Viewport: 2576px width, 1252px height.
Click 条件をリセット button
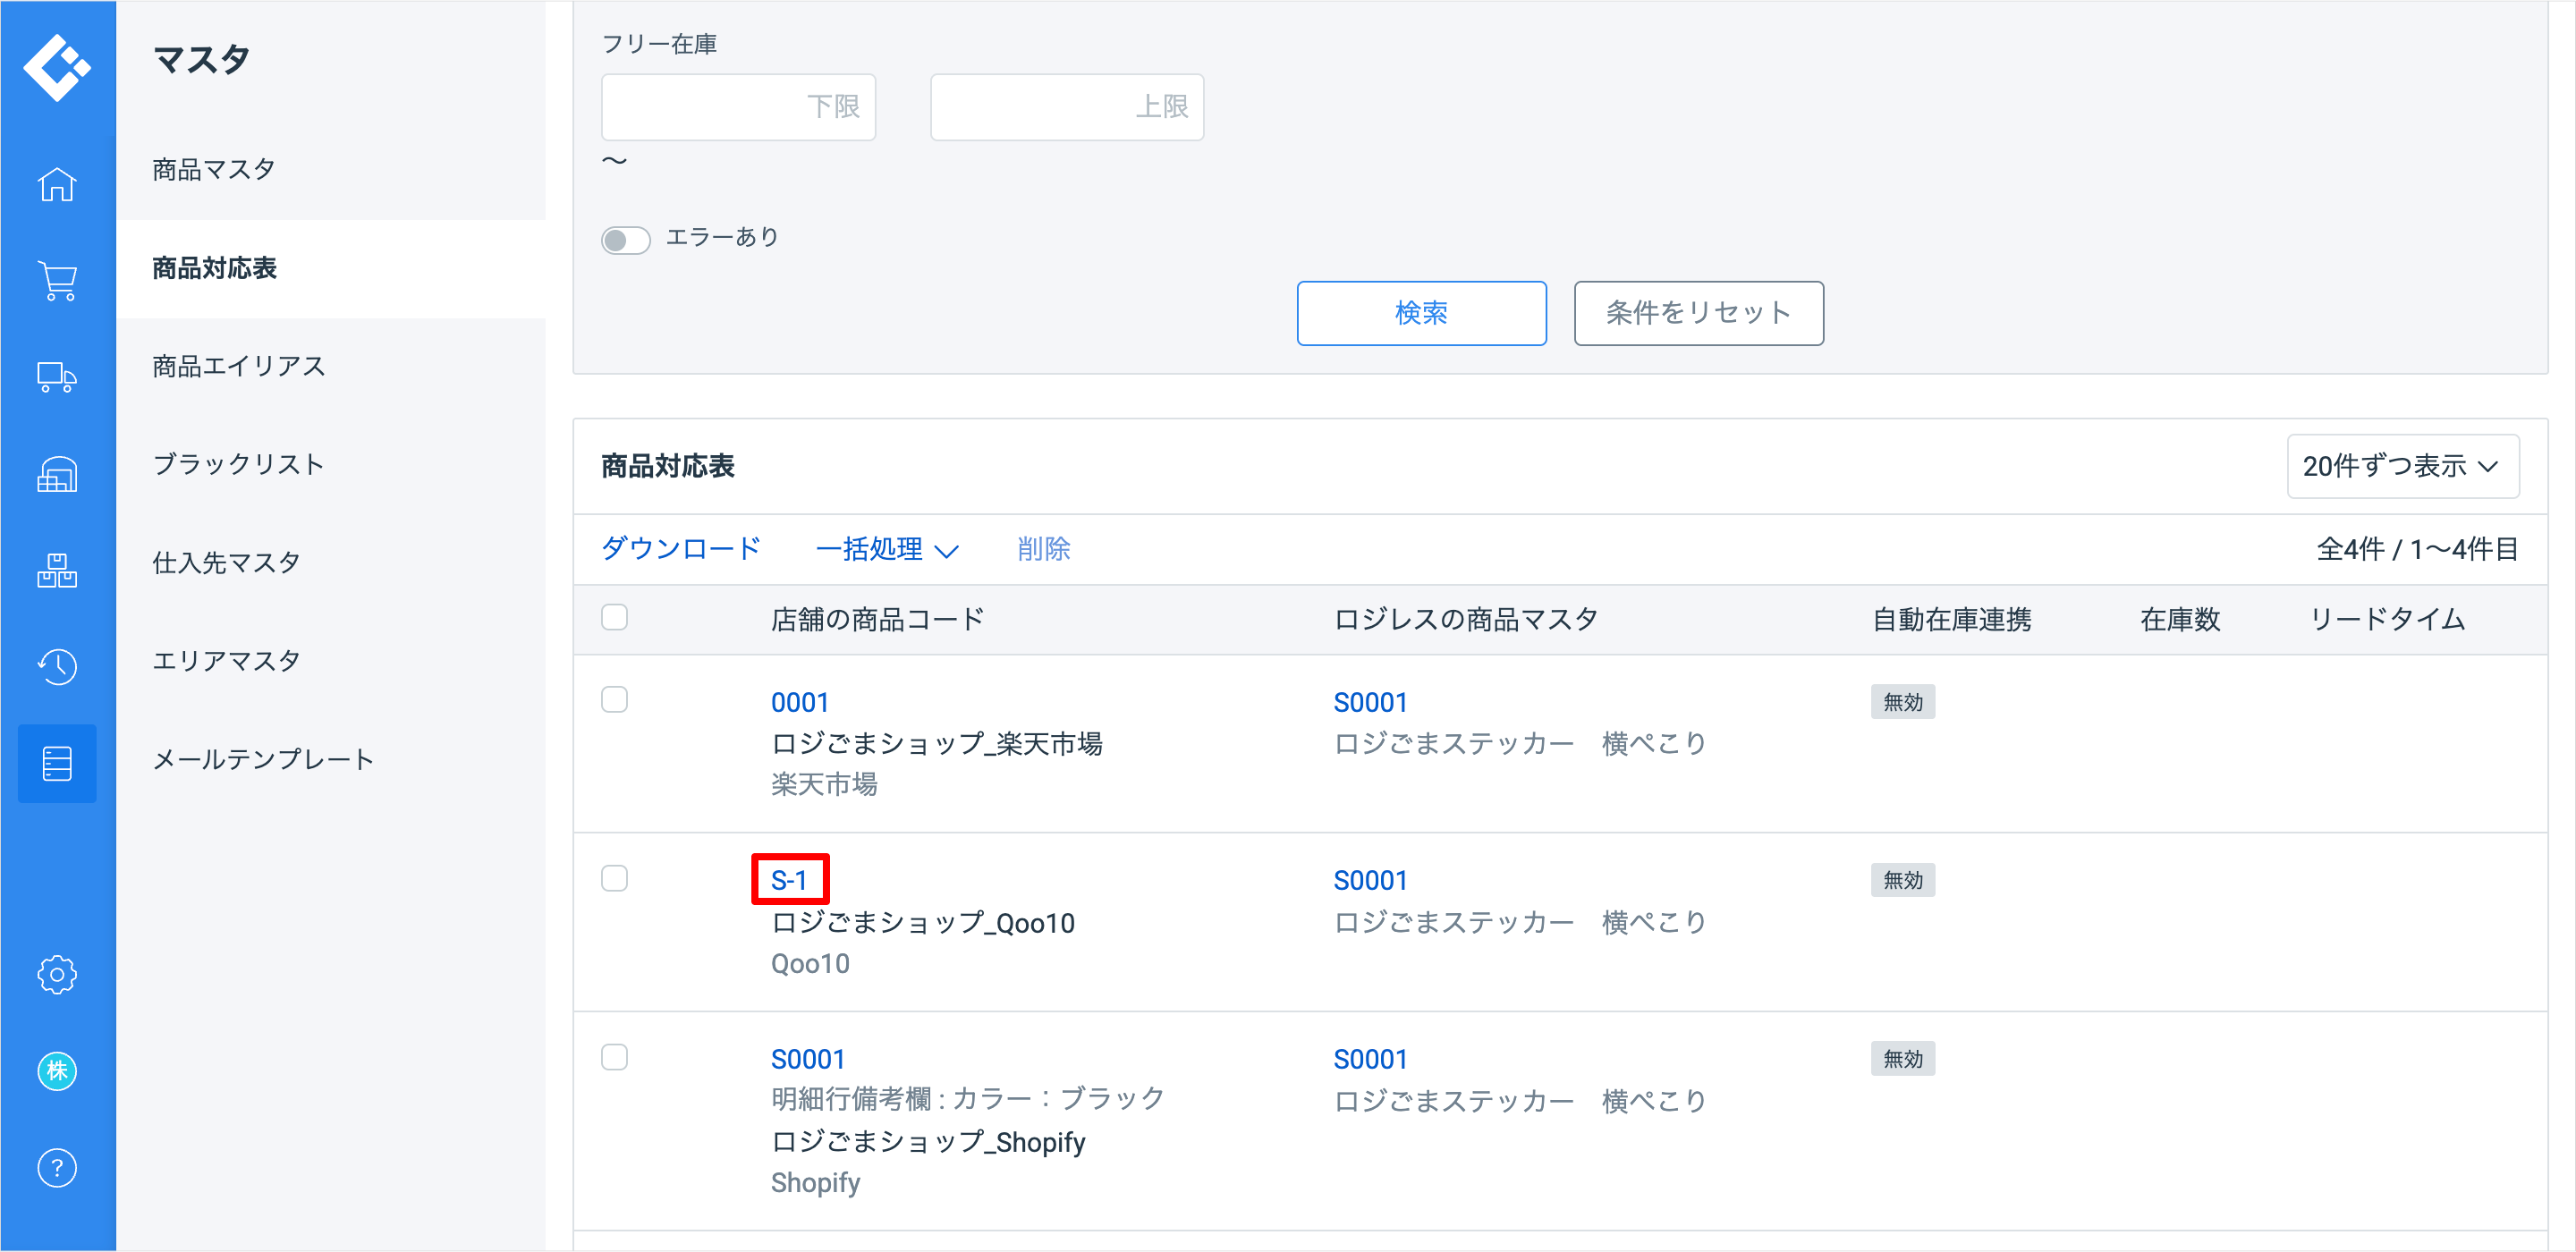click(x=1698, y=313)
